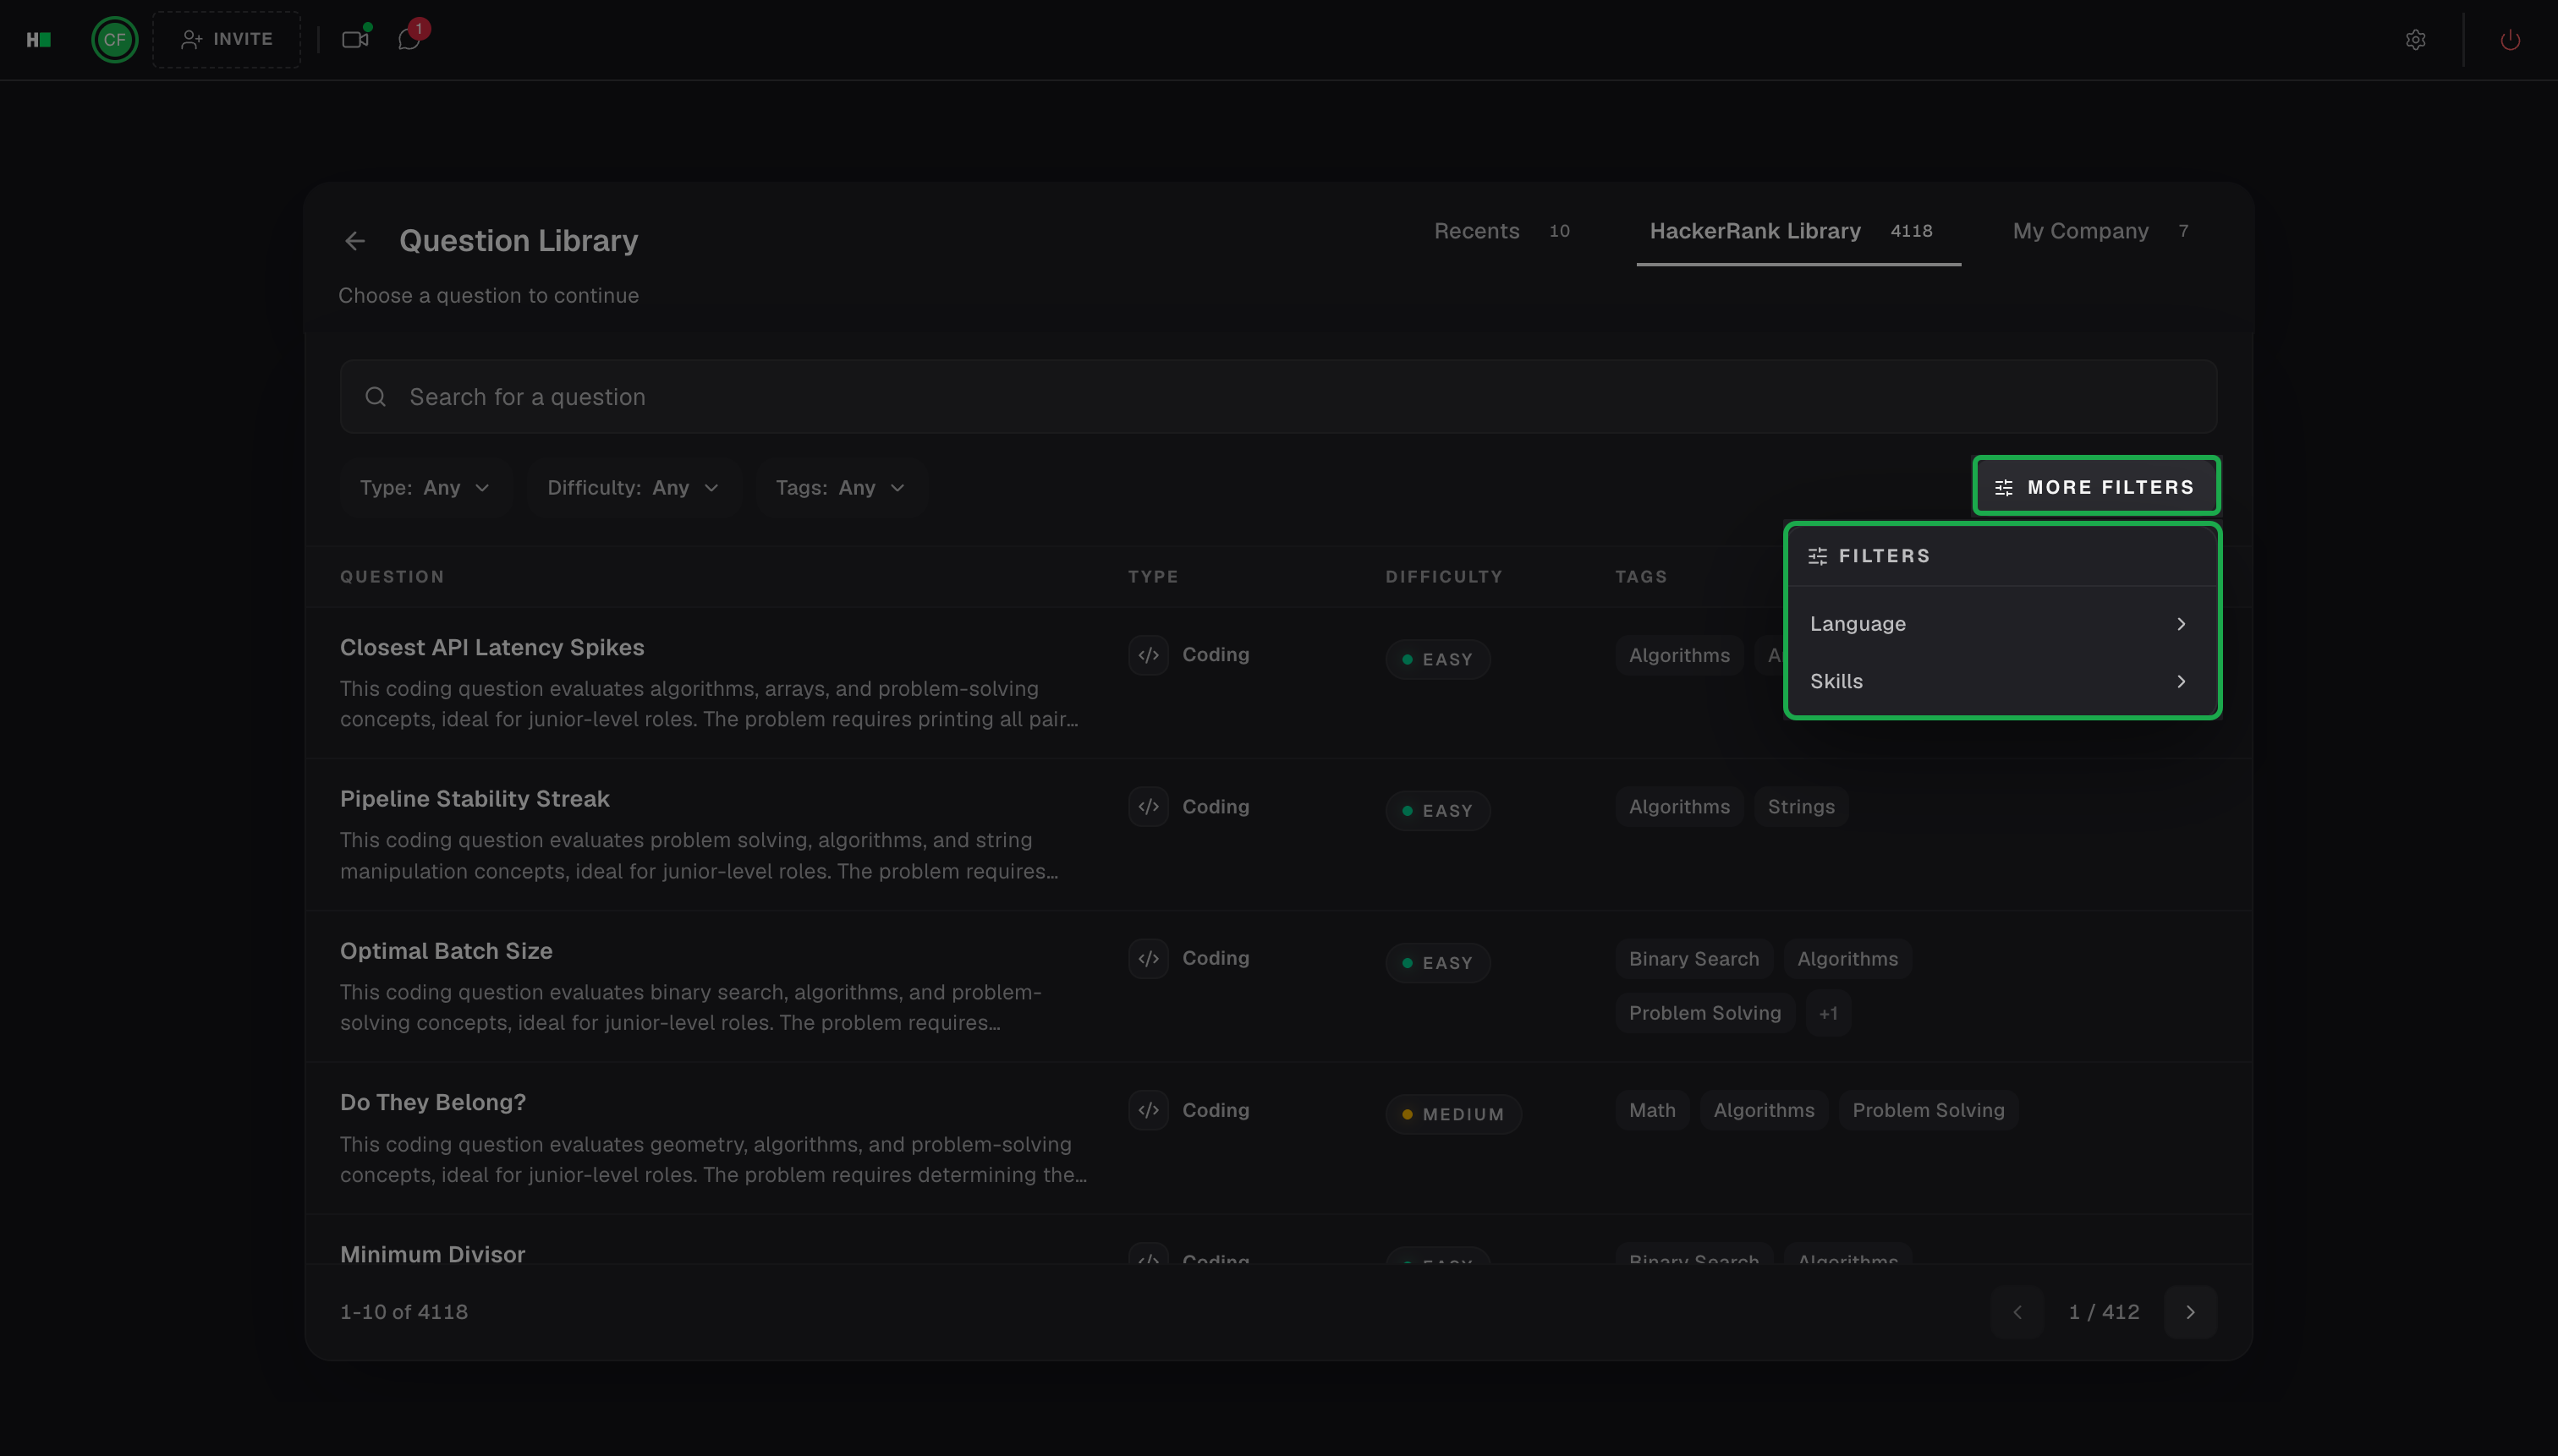Click the Binary Search tag on Optimal Batch Size
The image size is (2558, 1456).
pyautogui.click(x=1693, y=959)
